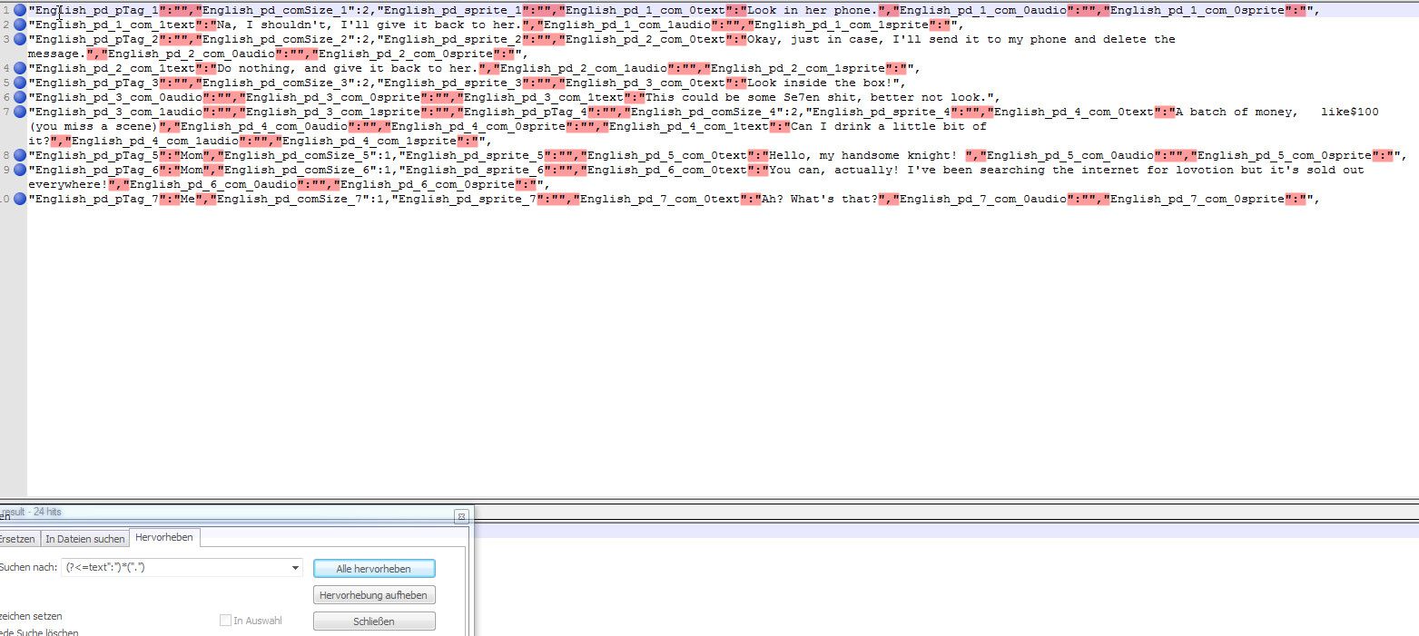Image resolution: width=1419 pixels, height=636 pixels.
Task: Click the bookmark marker on line 1
Action: (x=20, y=11)
